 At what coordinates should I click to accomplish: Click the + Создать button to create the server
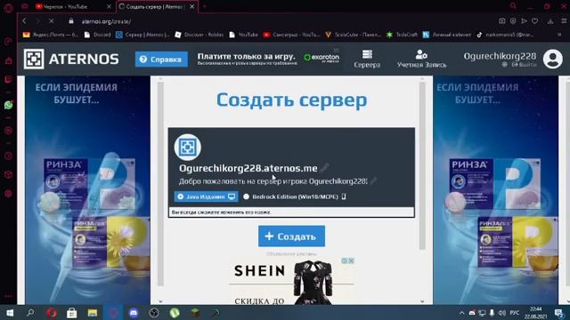pos(291,236)
